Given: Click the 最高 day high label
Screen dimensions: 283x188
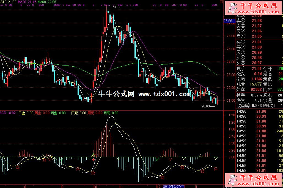Looking at the screenshot, I should [268, 74].
